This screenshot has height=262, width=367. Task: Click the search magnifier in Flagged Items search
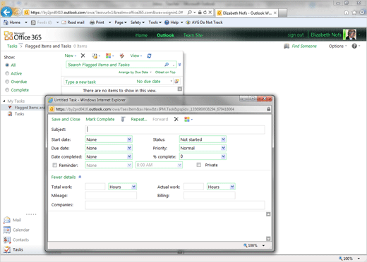167,65
